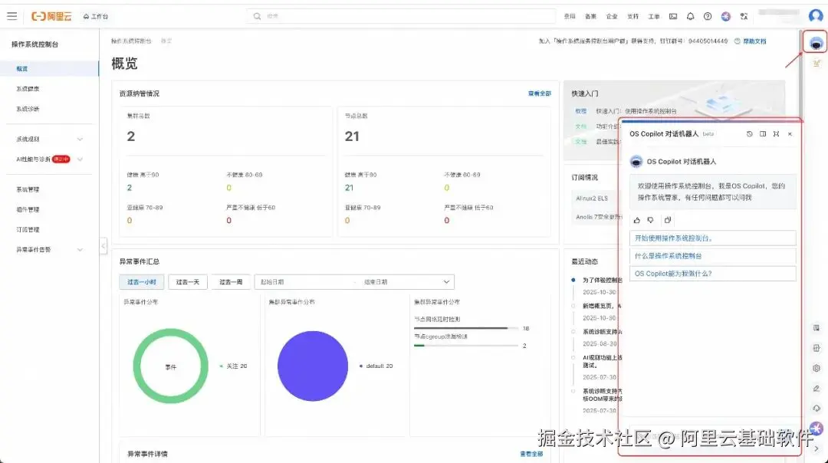This screenshot has height=463, width=828.
Task: Click the OS Copilot能为我做什么 suggestion
Action: pos(712,274)
